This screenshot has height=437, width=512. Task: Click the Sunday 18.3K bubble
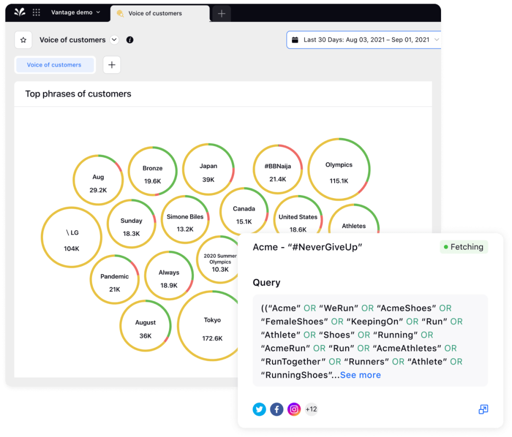[131, 223]
